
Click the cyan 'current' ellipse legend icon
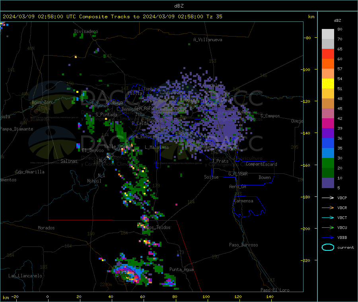[x=328, y=247]
